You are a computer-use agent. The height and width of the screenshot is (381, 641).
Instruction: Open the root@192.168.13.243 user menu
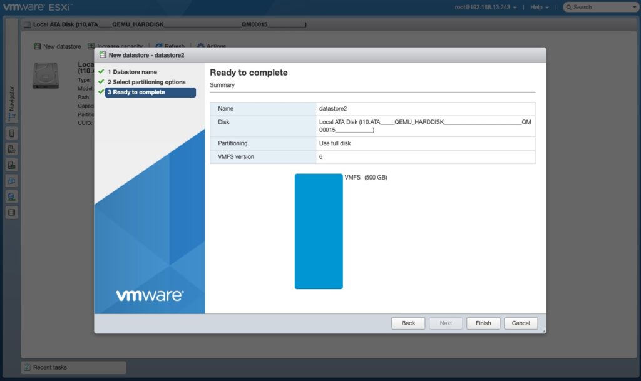click(x=485, y=8)
